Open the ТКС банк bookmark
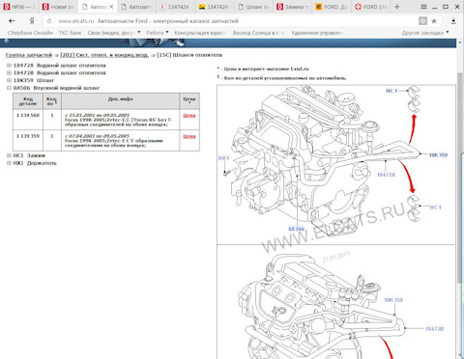Image resolution: width=464 pixels, height=359 pixels. pos(70,33)
